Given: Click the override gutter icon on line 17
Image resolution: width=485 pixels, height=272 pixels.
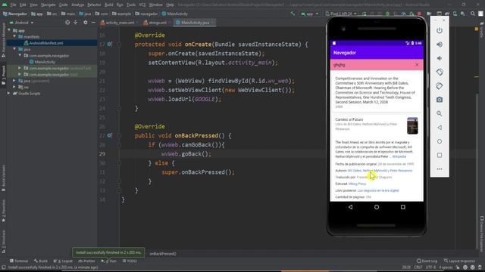Looking at the screenshot, I should (109, 44).
